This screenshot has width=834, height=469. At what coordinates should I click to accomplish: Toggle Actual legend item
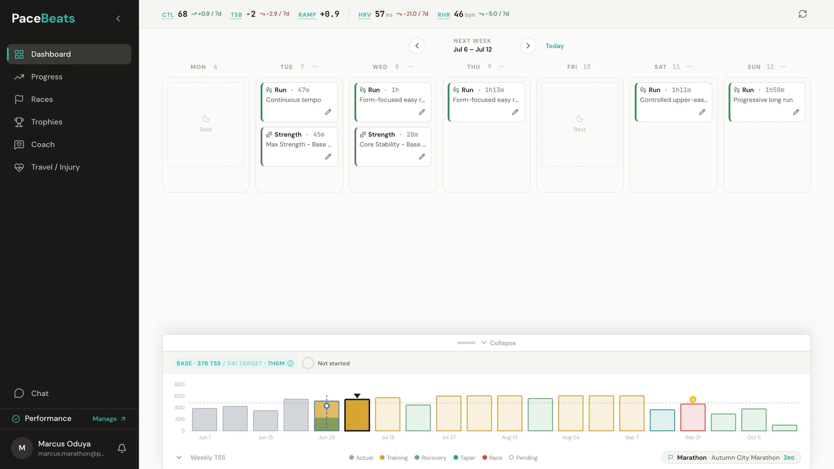361,458
